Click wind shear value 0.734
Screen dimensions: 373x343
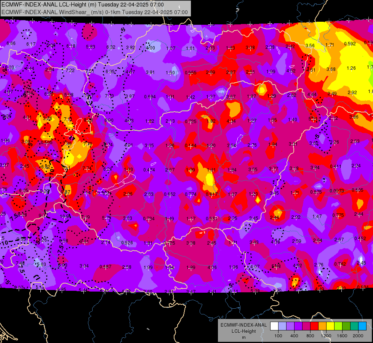click(x=149, y=218)
